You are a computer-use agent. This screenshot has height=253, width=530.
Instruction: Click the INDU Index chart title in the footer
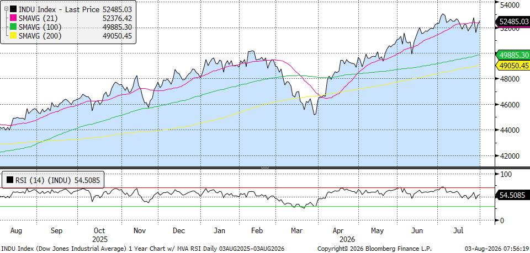pyautogui.click(x=142, y=249)
